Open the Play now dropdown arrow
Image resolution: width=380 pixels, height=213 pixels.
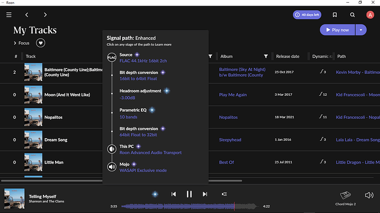coord(361,30)
